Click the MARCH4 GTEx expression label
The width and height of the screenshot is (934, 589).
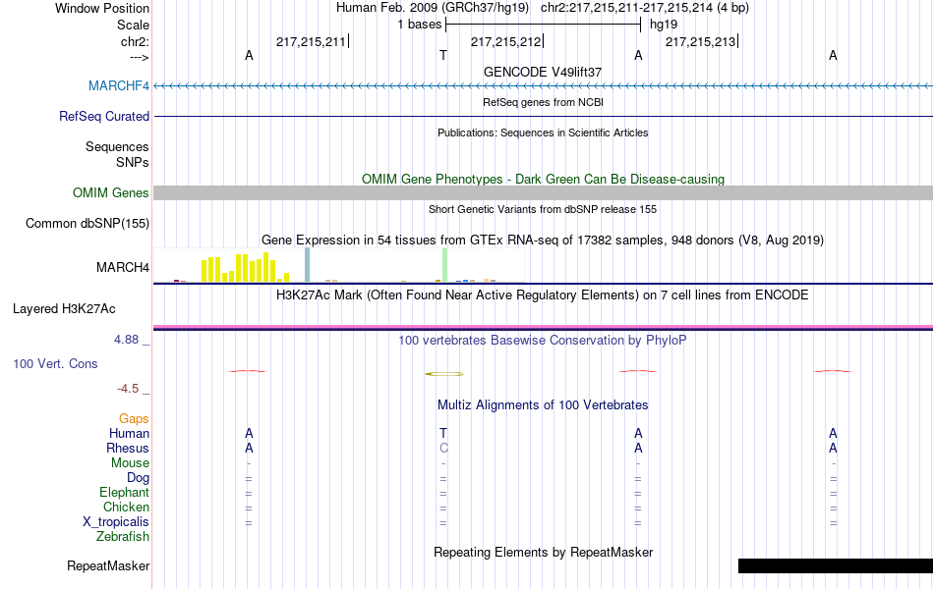(x=123, y=267)
